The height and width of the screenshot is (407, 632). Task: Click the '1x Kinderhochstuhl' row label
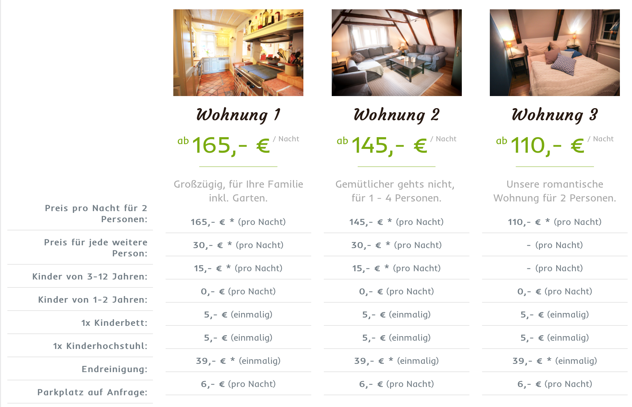coord(100,346)
